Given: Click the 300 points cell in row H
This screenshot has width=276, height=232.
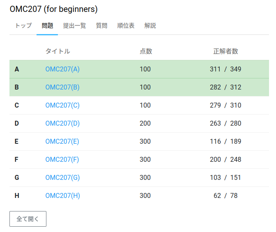Looking at the screenshot, I should click(145, 195).
